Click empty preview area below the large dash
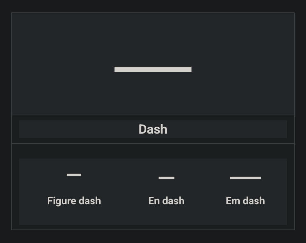 153,96
